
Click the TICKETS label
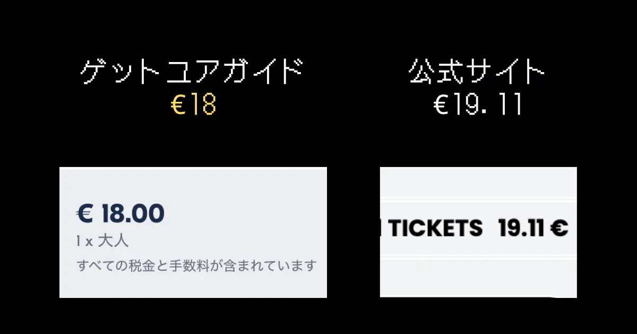(436, 228)
